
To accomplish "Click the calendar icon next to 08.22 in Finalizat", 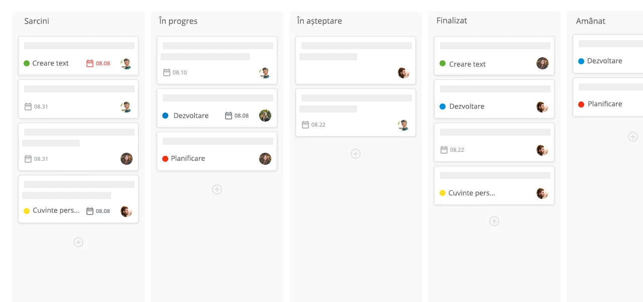I will 444,150.
